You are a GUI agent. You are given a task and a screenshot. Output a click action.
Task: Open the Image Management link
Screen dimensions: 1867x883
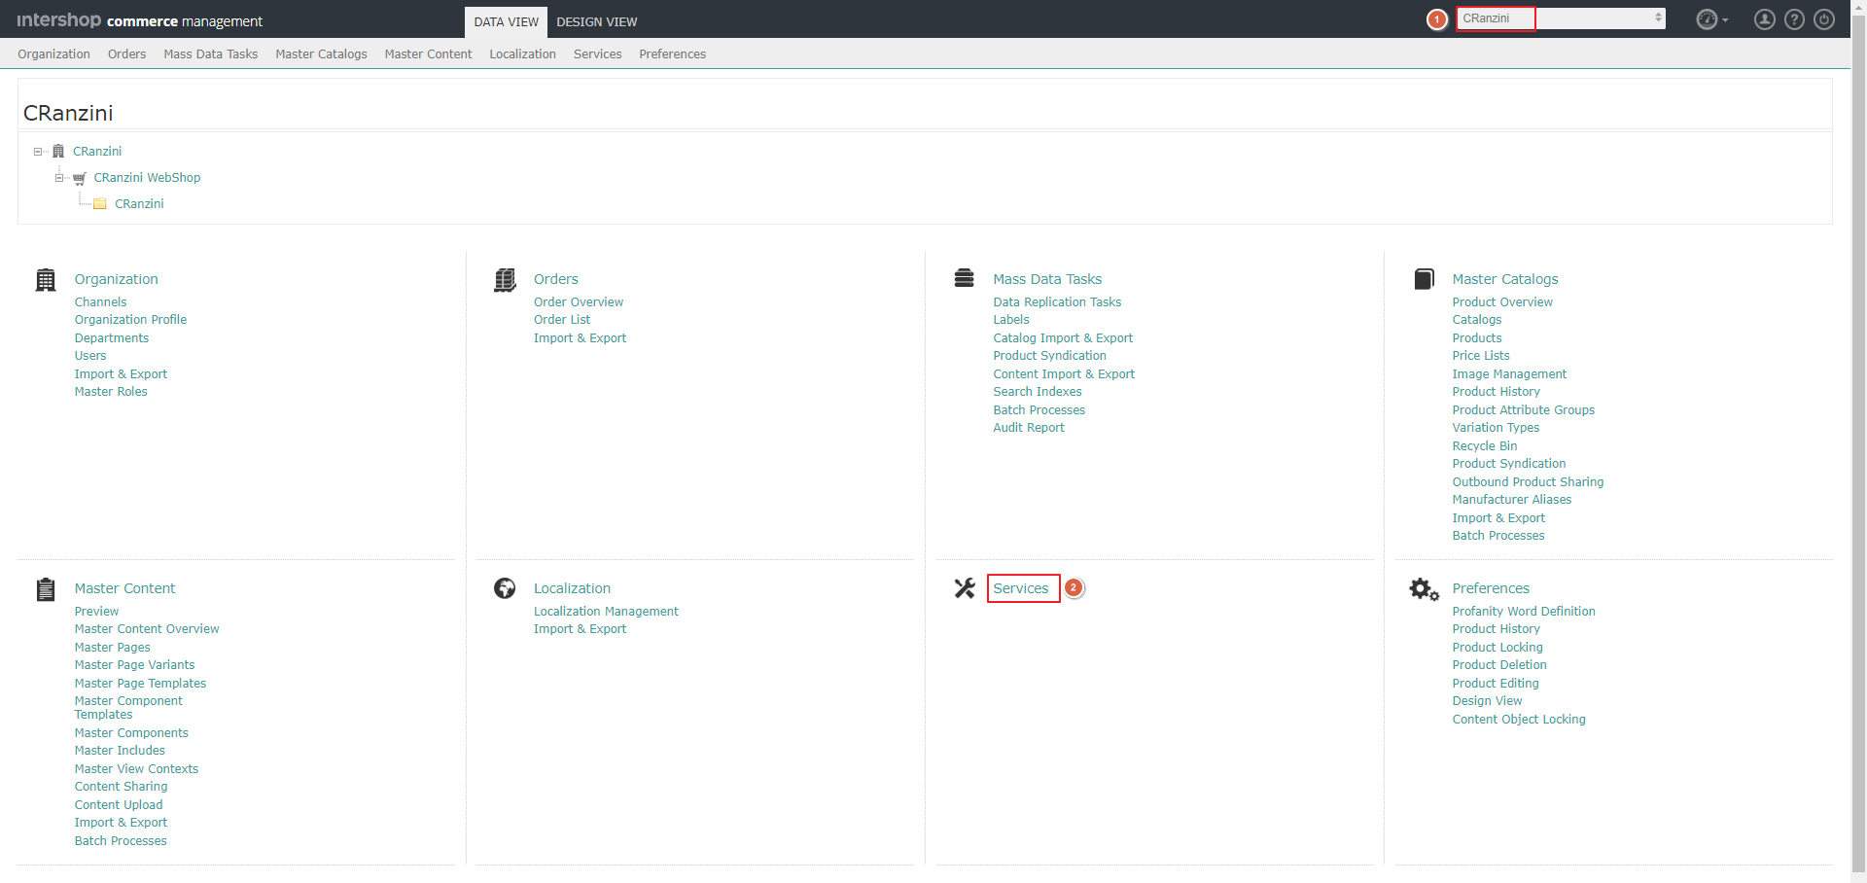click(x=1509, y=374)
